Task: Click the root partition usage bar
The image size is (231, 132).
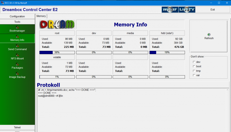Action: point(57,52)
